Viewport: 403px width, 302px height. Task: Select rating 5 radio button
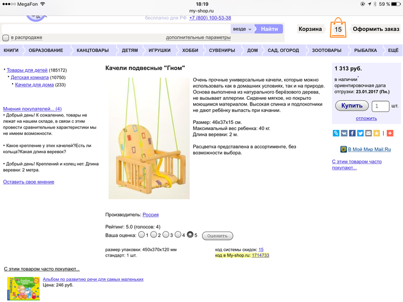(191, 235)
